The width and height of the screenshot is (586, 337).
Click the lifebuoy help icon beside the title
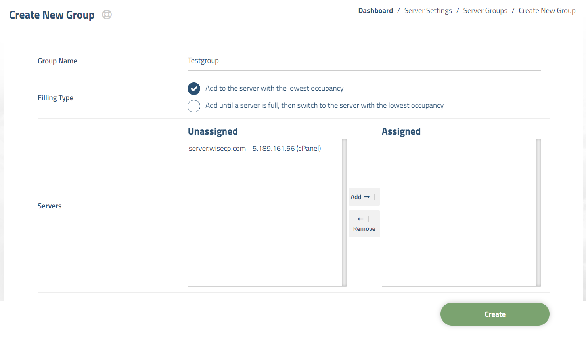tap(107, 15)
